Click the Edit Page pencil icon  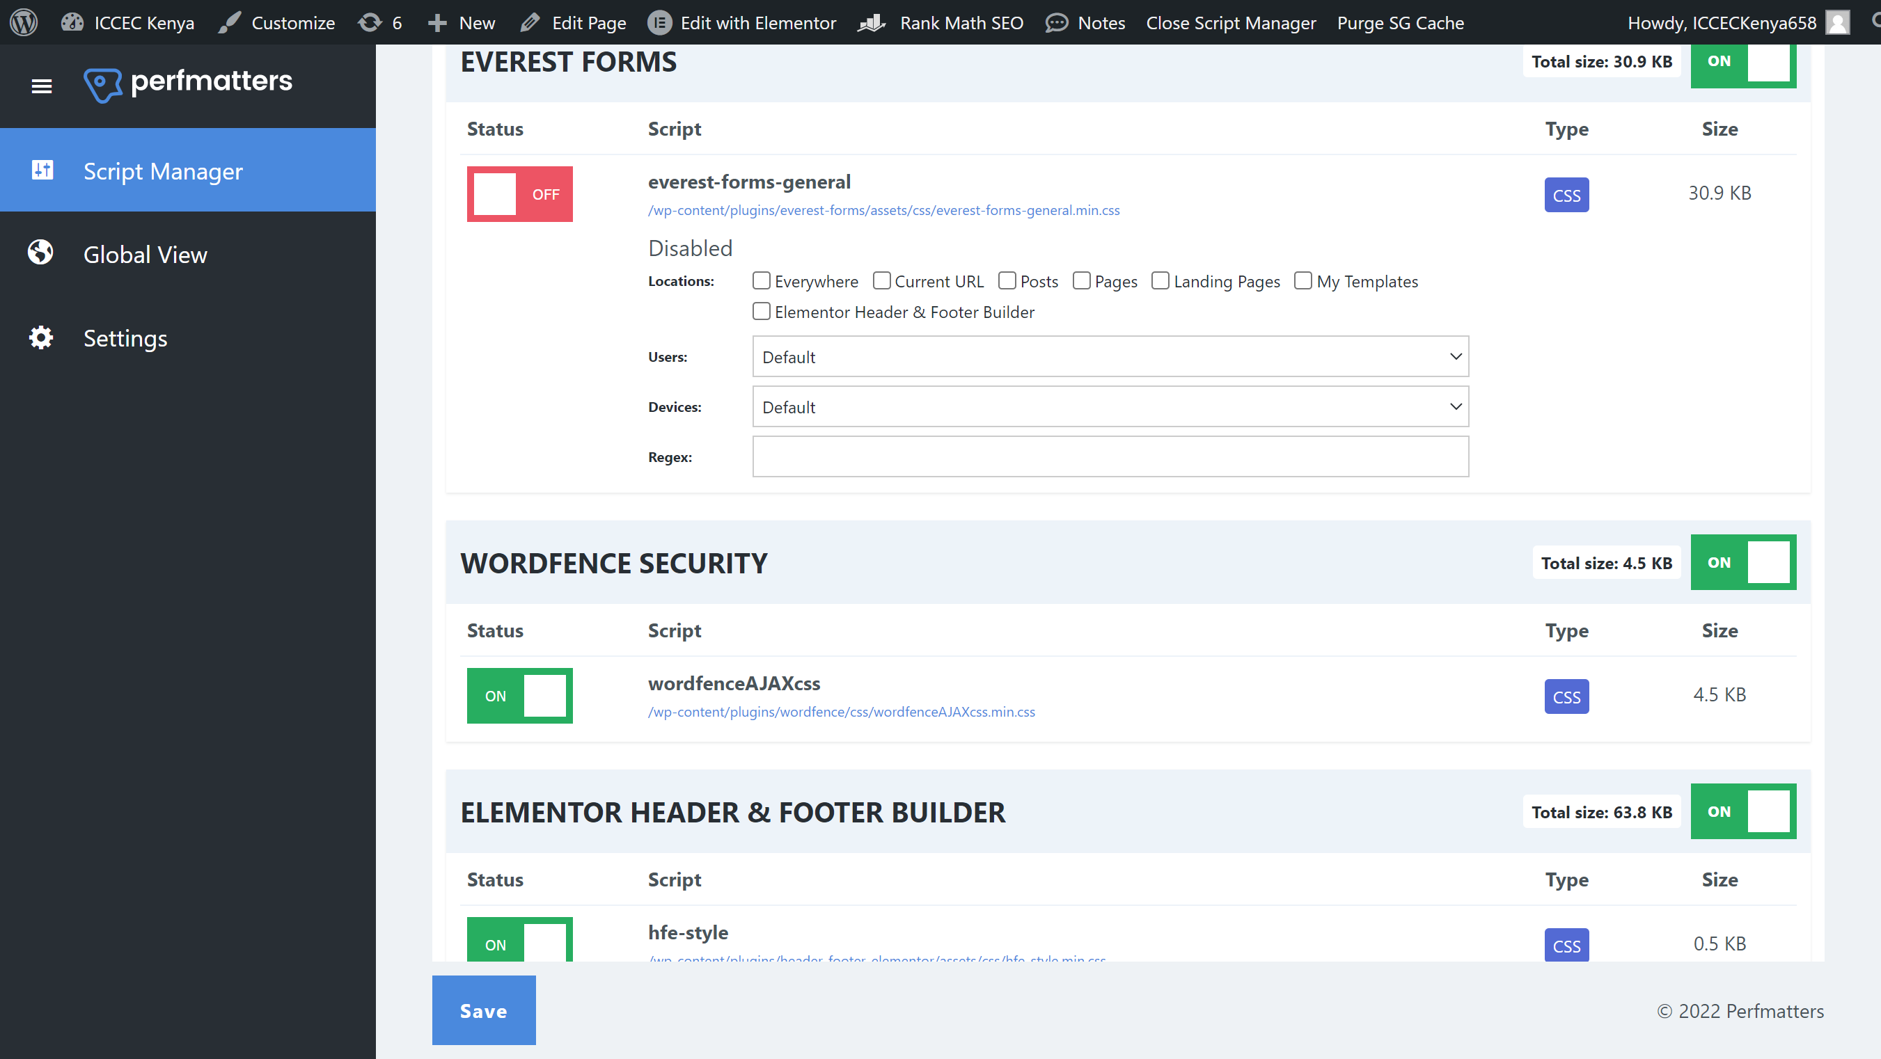530,22
